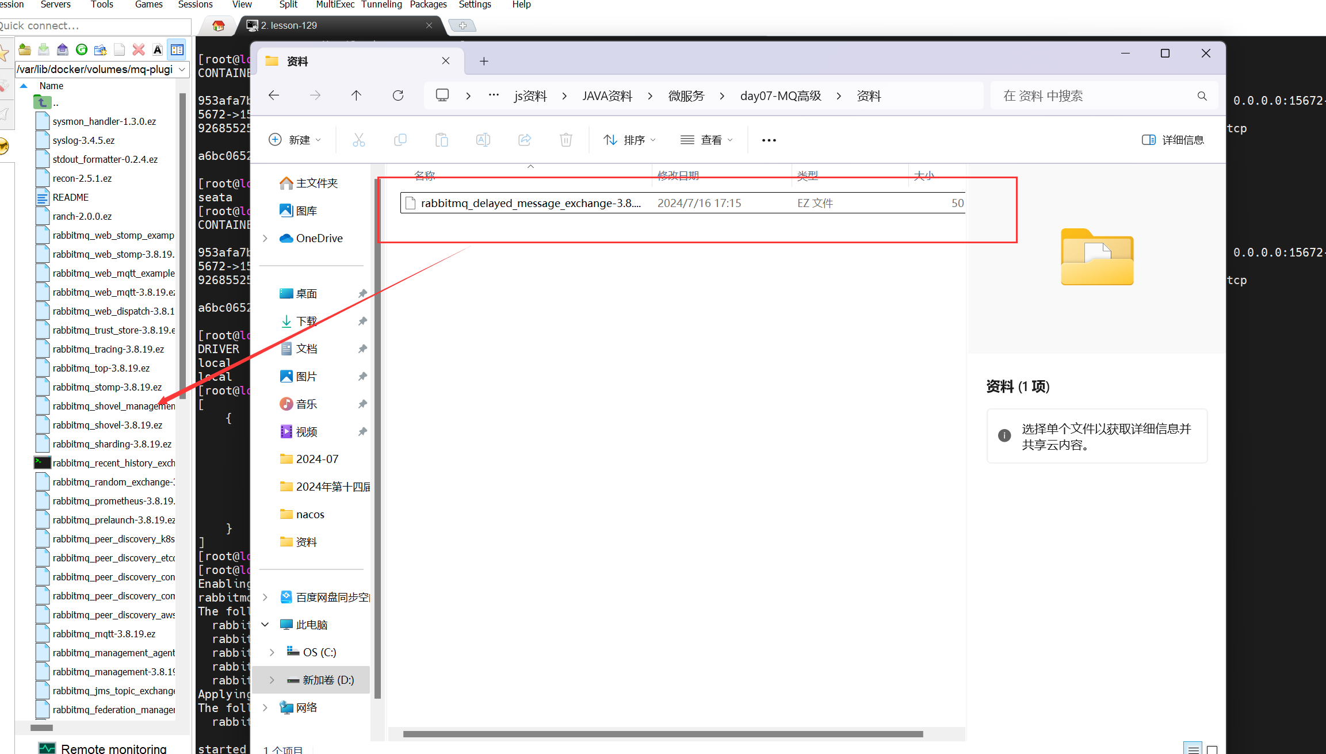Image resolution: width=1326 pixels, height=754 pixels.
Task: Add a new File Explorer tab
Action: point(484,61)
